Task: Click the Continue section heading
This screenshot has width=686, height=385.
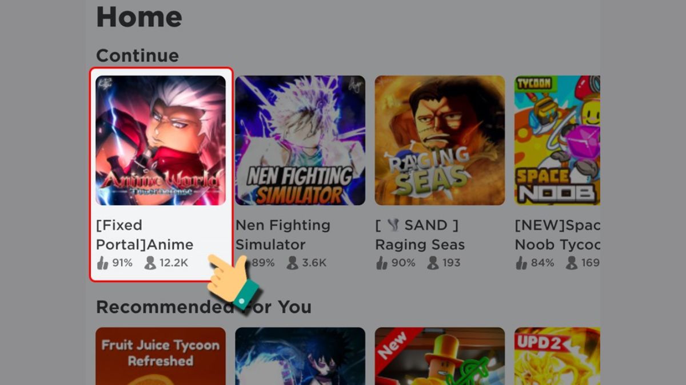Action: [137, 55]
